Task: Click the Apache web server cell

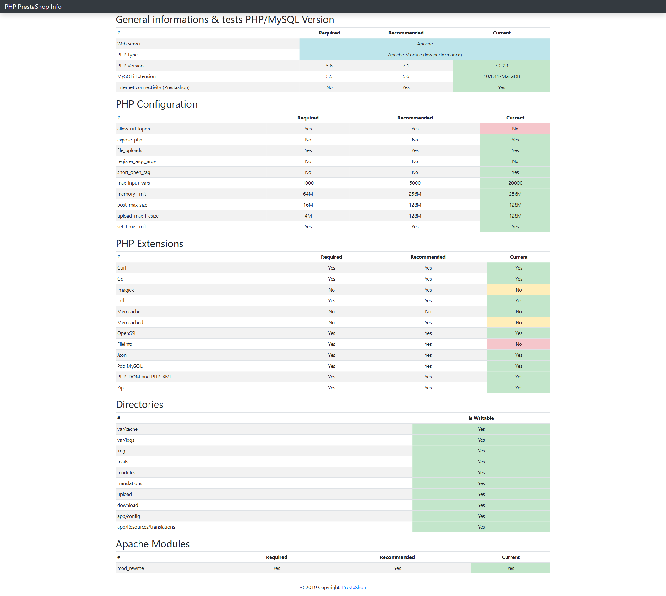Action: 424,44
